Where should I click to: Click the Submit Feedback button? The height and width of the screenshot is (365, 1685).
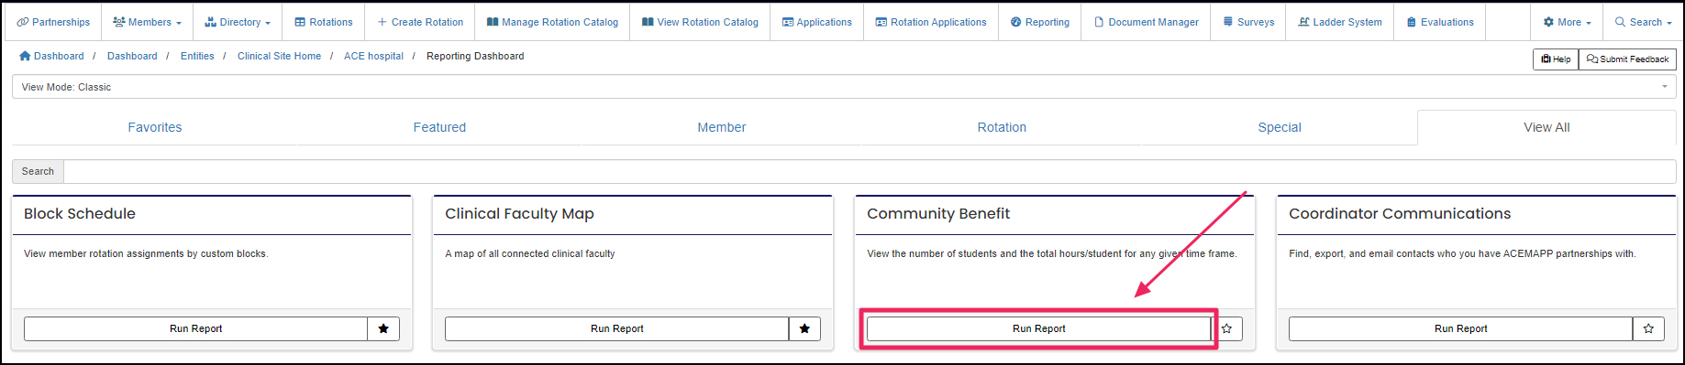[x=1627, y=59]
